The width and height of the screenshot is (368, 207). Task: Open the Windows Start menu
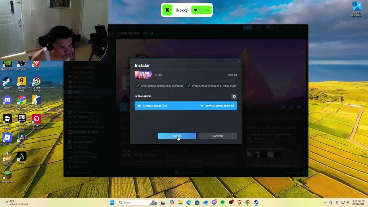(112, 202)
